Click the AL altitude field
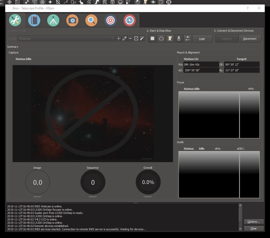The height and width of the screenshot is (238, 270). click(x=242, y=70)
